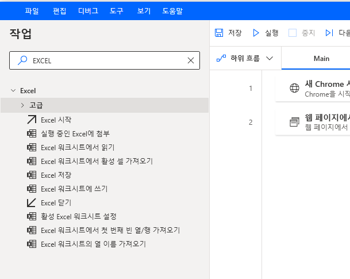Click icon beside Excel 워크시트의 열 이름 가져오기
Viewport: 350px width, 279px height.
[x=32, y=244]
